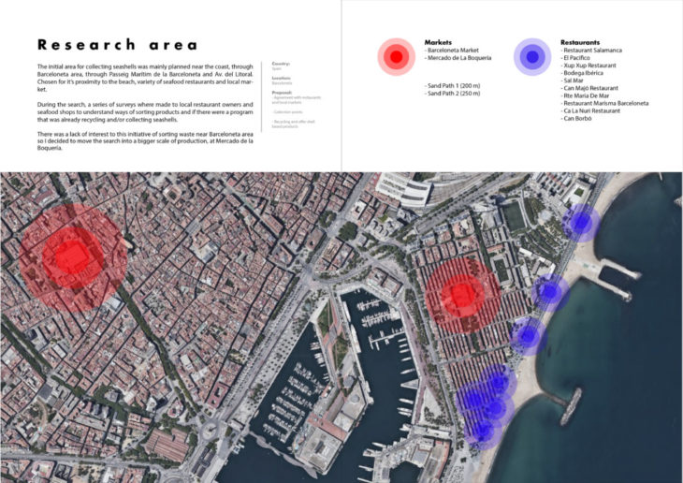Click the 'Restaurants' legend heading

tap(581, 43)
